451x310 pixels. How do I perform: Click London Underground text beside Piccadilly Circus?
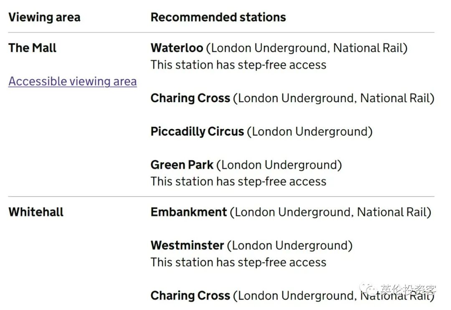pyautogui.click(x=309, y=131)
